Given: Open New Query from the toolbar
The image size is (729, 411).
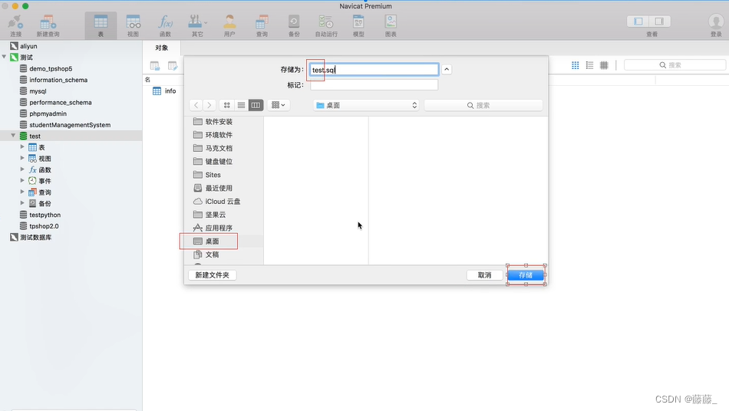Looking at the screenshot, I should point(48,25).
